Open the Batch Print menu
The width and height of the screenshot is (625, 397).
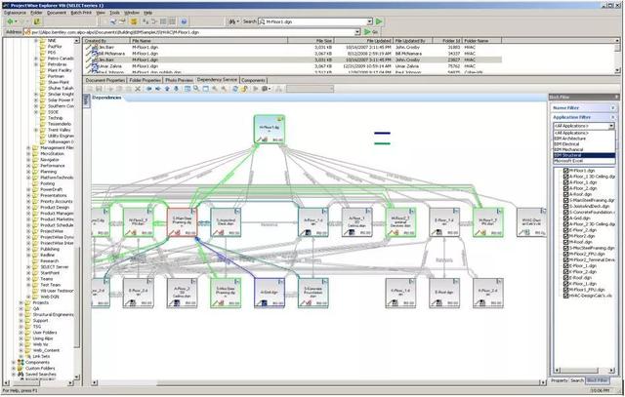[x=81, y=13]
